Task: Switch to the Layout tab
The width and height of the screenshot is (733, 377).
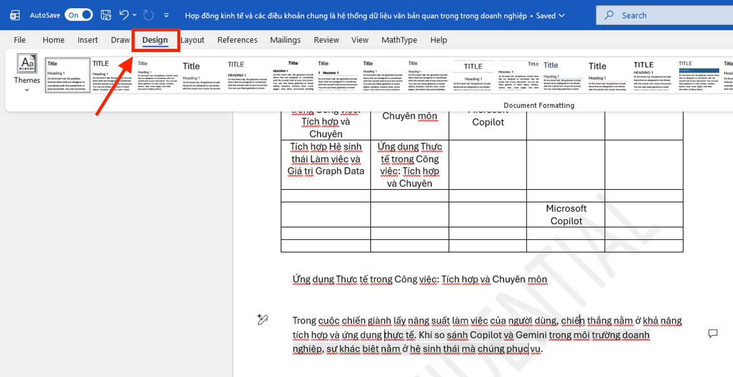Action: point(192,40)
